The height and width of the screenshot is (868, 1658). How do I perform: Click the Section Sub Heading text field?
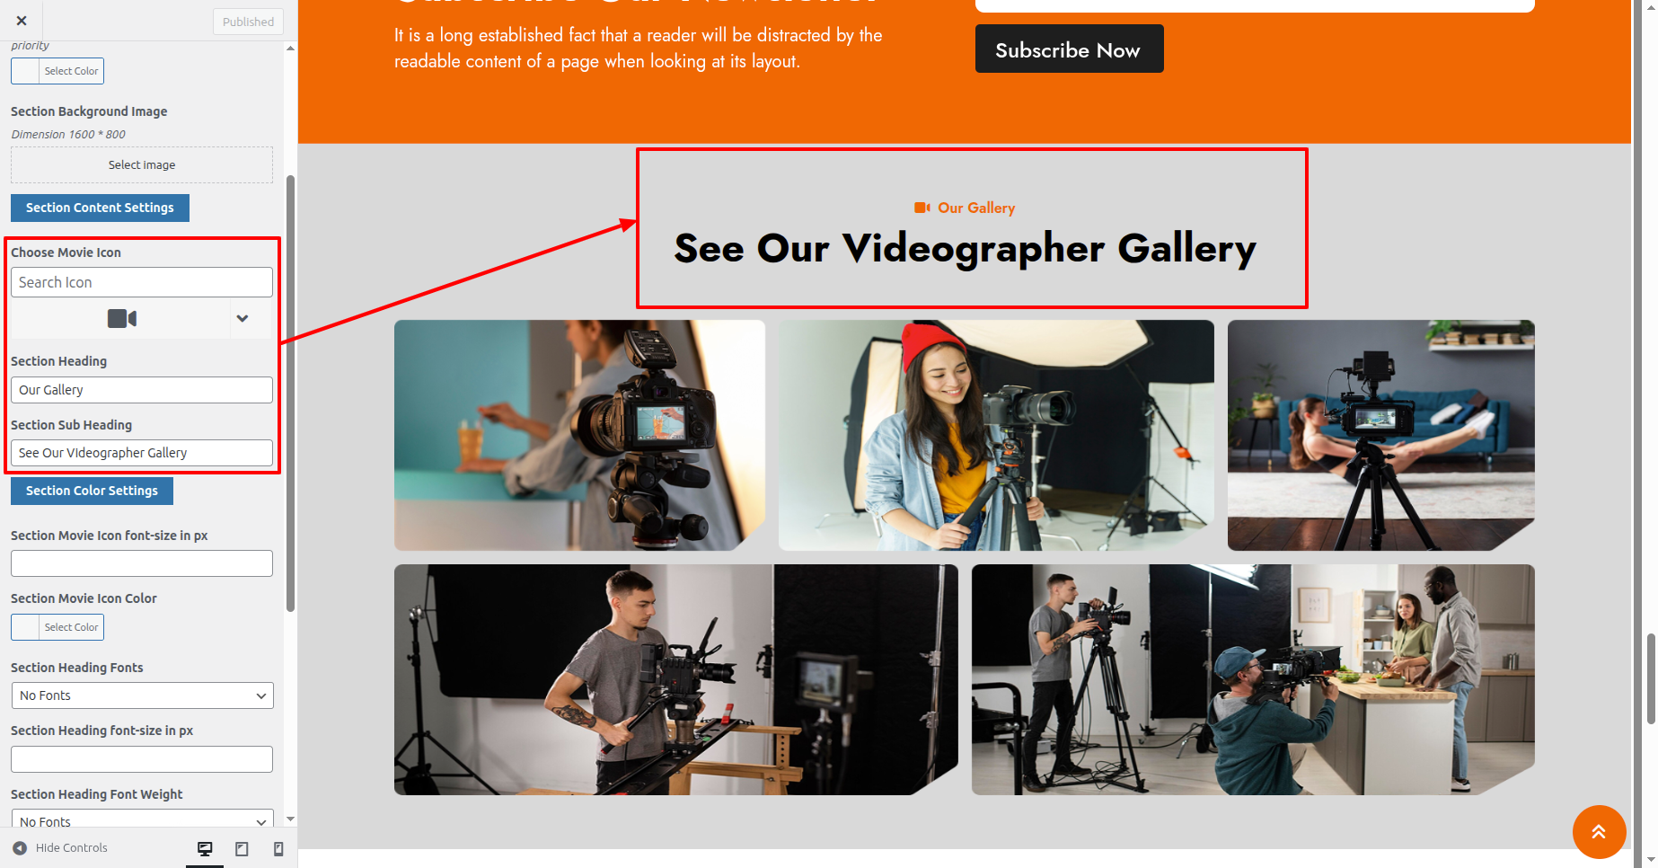[142, 453]
